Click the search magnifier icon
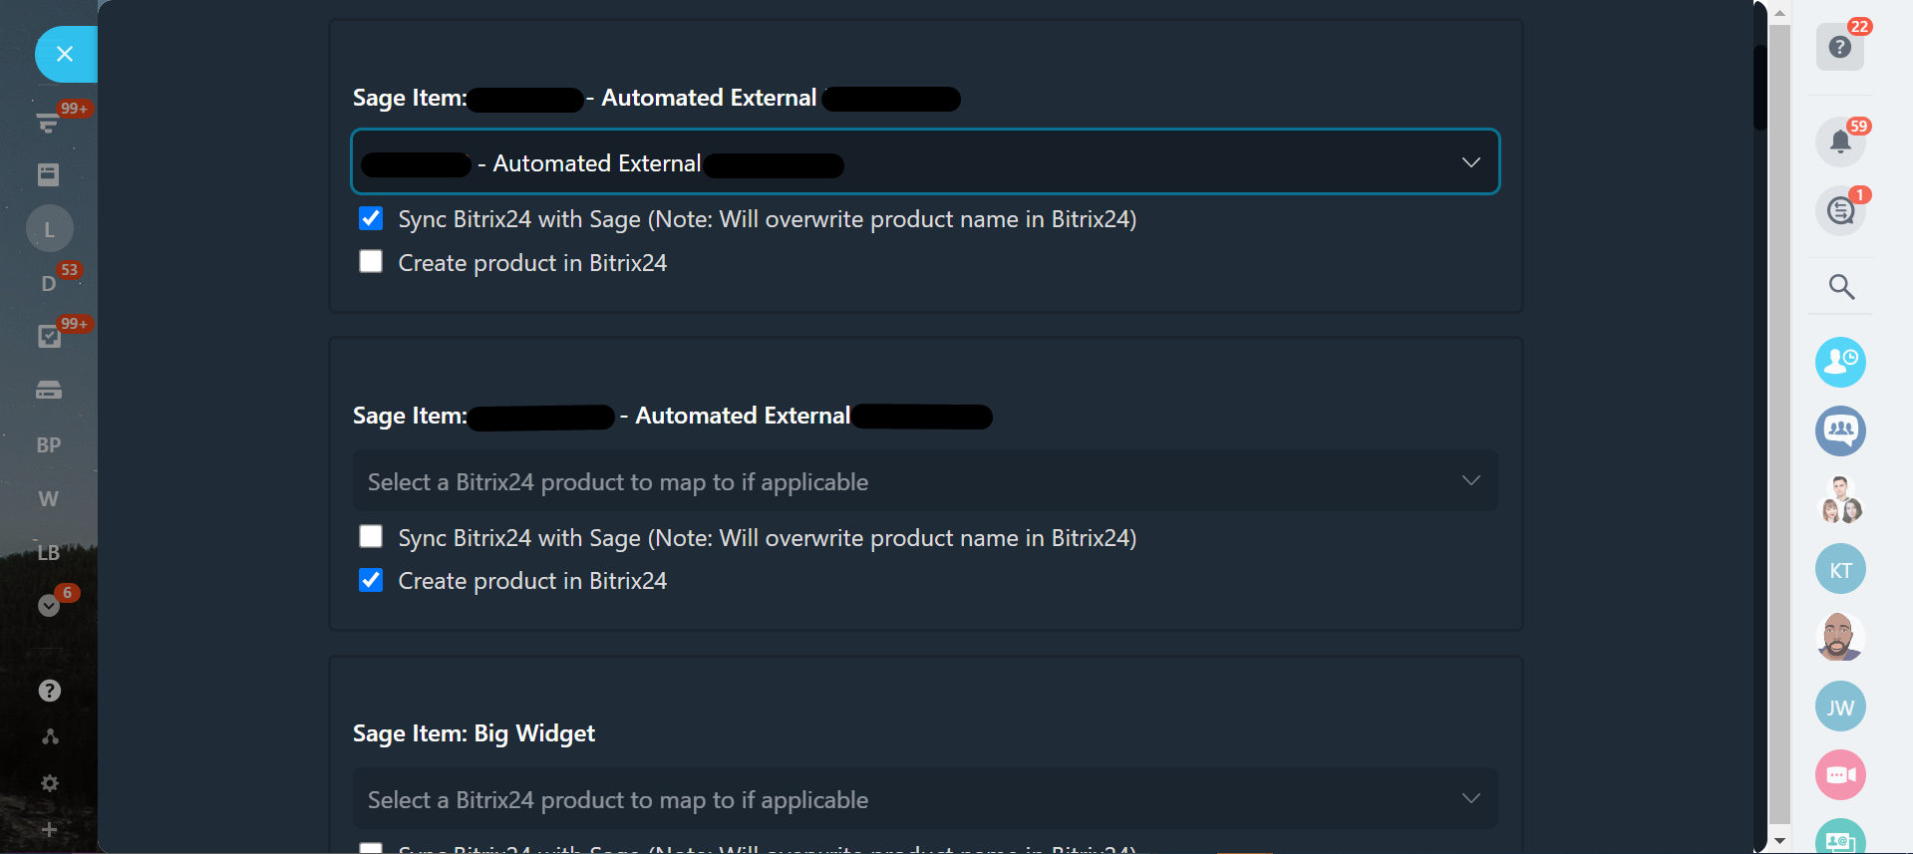Viewport: 1913px width, 854px height. point(1841,287)
